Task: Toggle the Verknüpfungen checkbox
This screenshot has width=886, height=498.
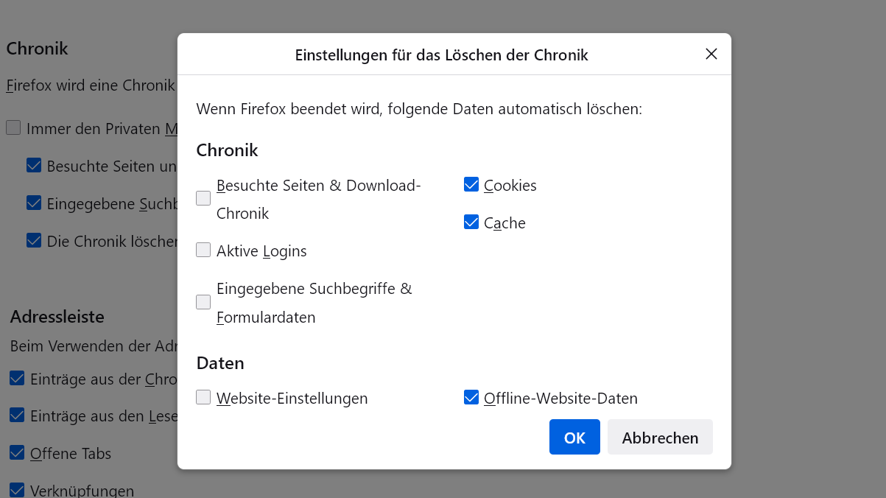Action: pos(17,489)
